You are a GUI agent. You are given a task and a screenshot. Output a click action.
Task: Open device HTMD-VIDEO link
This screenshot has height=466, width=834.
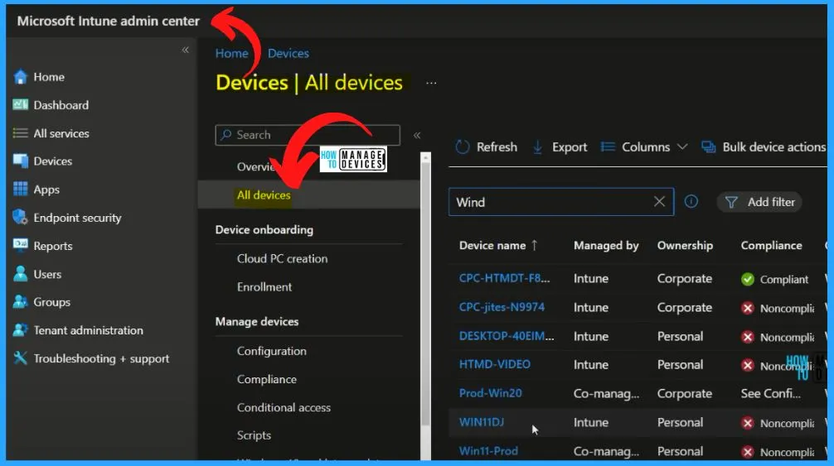(x=495, y=364)
